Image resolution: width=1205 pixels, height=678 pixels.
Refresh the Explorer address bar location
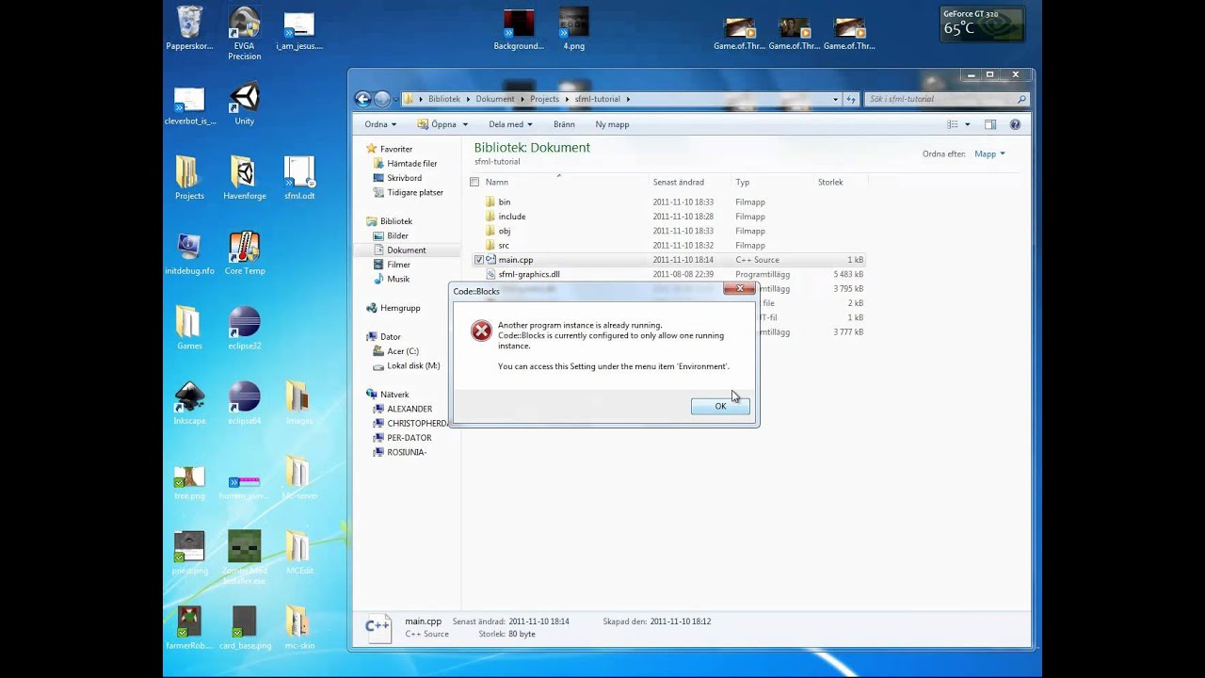coord(851,99)
